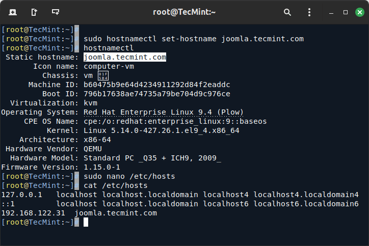The image size is (369, 246).
Task: Click the third title bar terminal icon
Action: (55, 12)
